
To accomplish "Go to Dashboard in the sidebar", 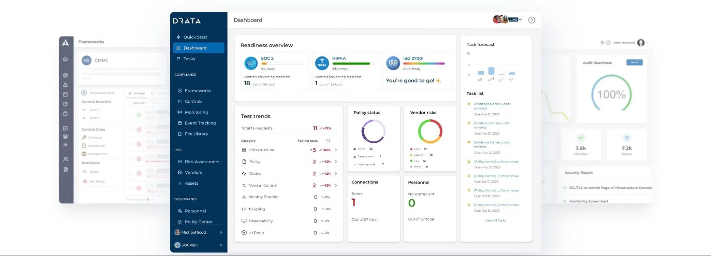I will pos(198,48).
